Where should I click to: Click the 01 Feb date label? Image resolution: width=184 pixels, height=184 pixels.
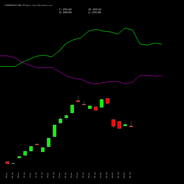click(x=101, y=175)
